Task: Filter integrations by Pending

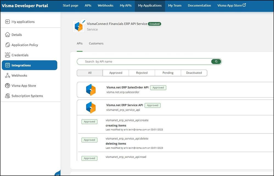Action: (168, 73)
